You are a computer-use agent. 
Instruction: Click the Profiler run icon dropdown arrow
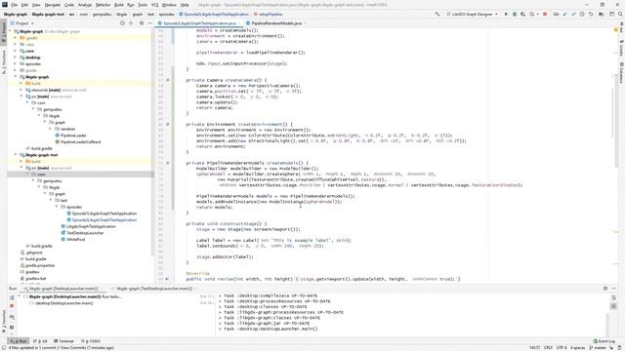click(537, 15)
